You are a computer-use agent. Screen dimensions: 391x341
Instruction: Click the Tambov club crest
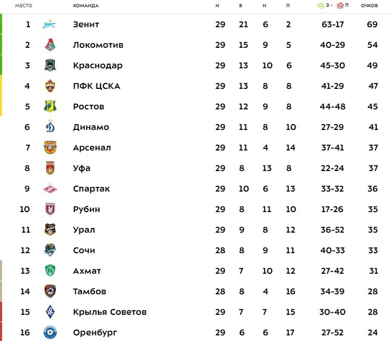point(50,291)
